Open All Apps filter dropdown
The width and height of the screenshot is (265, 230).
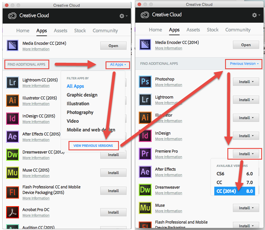(x=118, y=65)
